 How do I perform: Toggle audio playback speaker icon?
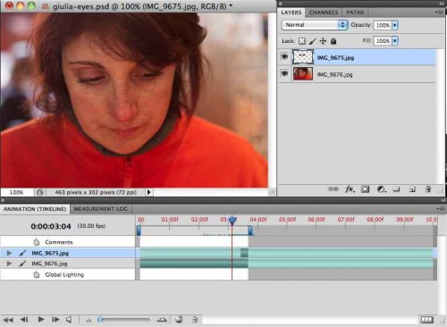tap(69, 320)
